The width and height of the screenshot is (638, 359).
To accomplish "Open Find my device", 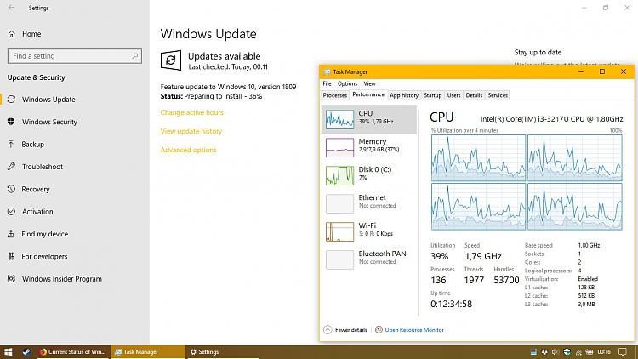I will pyautogui.click(x=45, y=234).
